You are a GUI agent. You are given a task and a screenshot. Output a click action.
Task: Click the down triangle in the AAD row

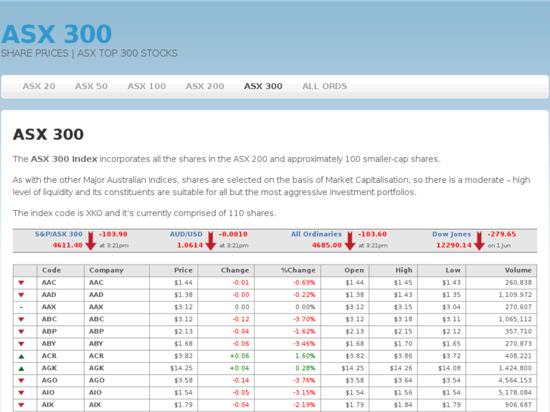click(21, 295)
